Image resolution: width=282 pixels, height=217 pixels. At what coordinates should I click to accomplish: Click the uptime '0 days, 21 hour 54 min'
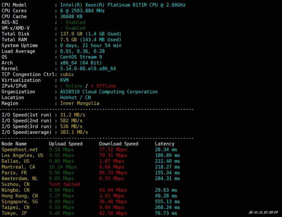point(91,45)
